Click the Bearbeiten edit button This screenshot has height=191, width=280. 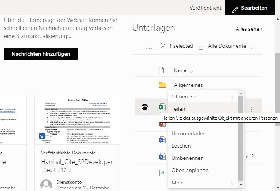tap(250, 8)
